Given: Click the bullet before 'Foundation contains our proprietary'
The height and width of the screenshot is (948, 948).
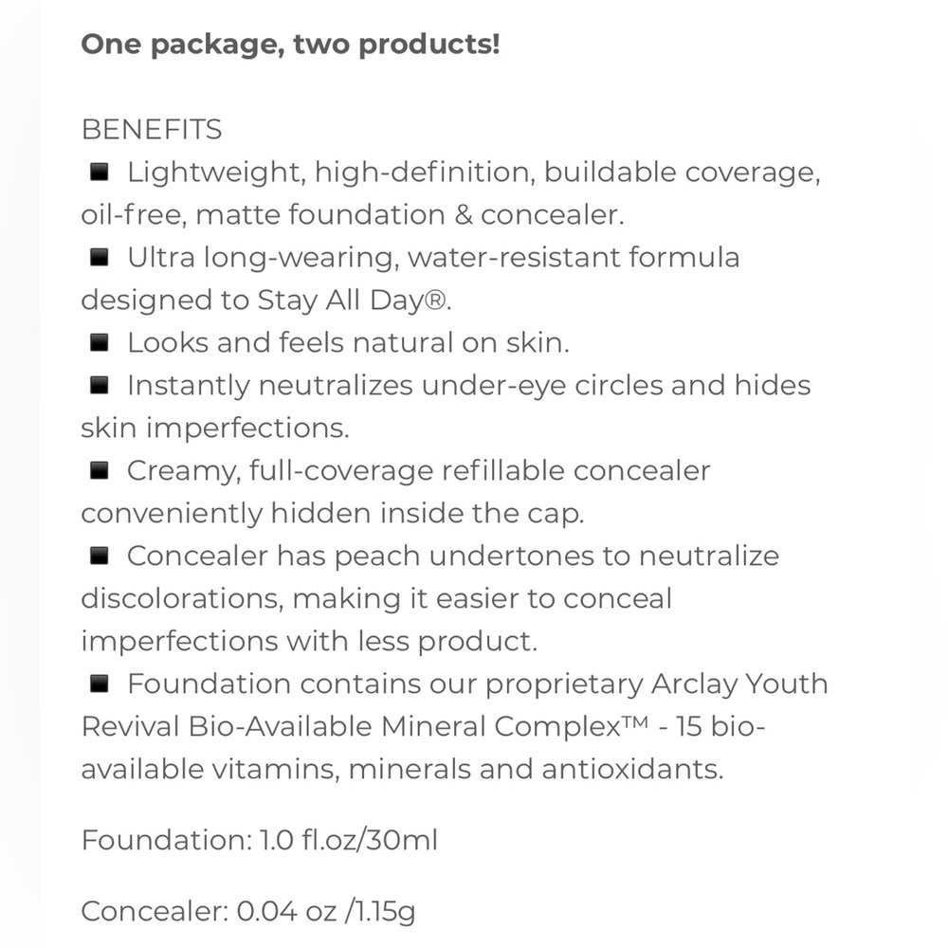Looking at the screenshot, I should pos(100,684).
